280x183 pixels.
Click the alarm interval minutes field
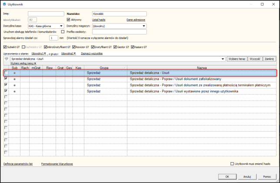[53, 38]
